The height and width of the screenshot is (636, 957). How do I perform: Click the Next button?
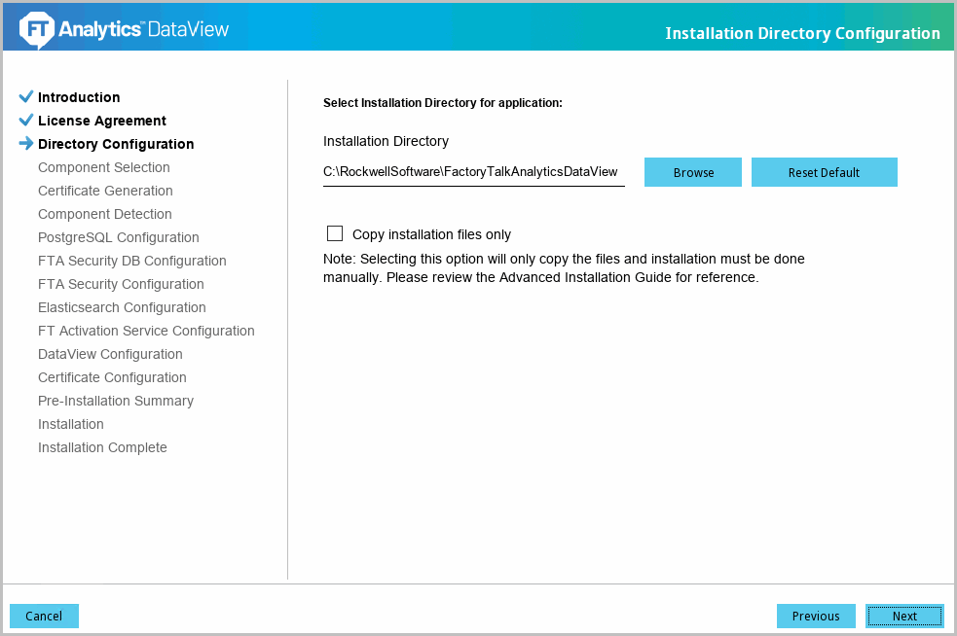(904, 616)
